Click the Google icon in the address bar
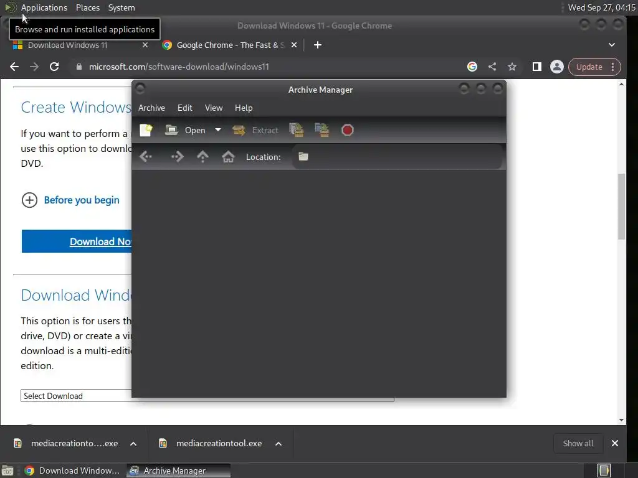Viewport: 638px width, 478px height. [472, 67]
